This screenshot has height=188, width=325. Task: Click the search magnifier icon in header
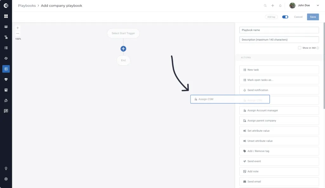pos(265,6)
